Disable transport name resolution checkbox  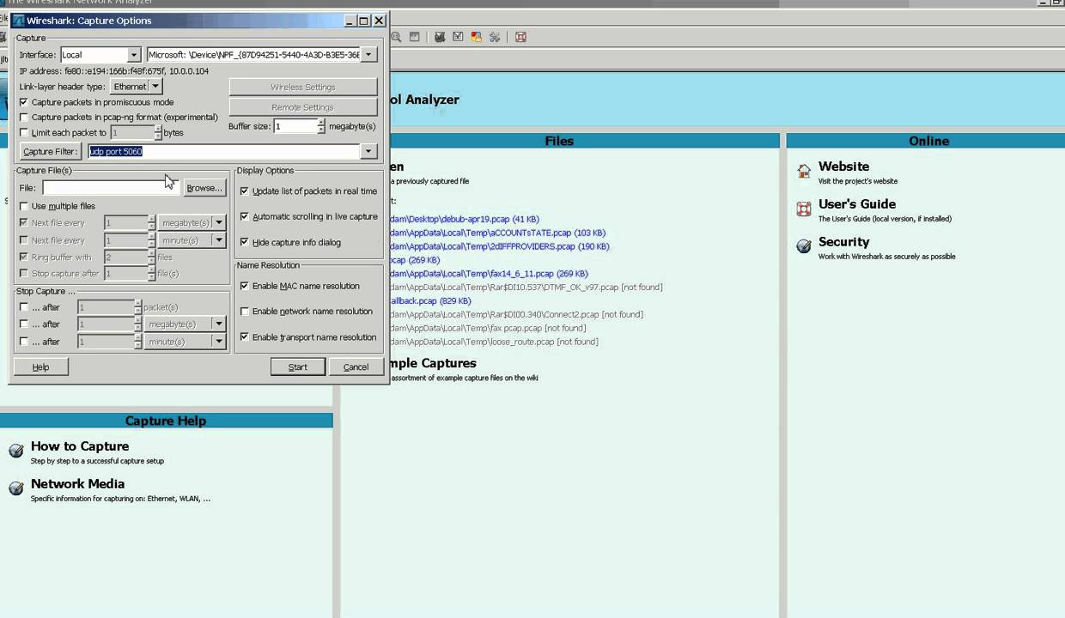click(x=245, y=337)
